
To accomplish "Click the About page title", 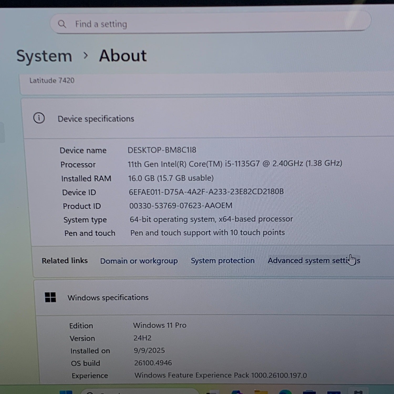I will point(123,56).
